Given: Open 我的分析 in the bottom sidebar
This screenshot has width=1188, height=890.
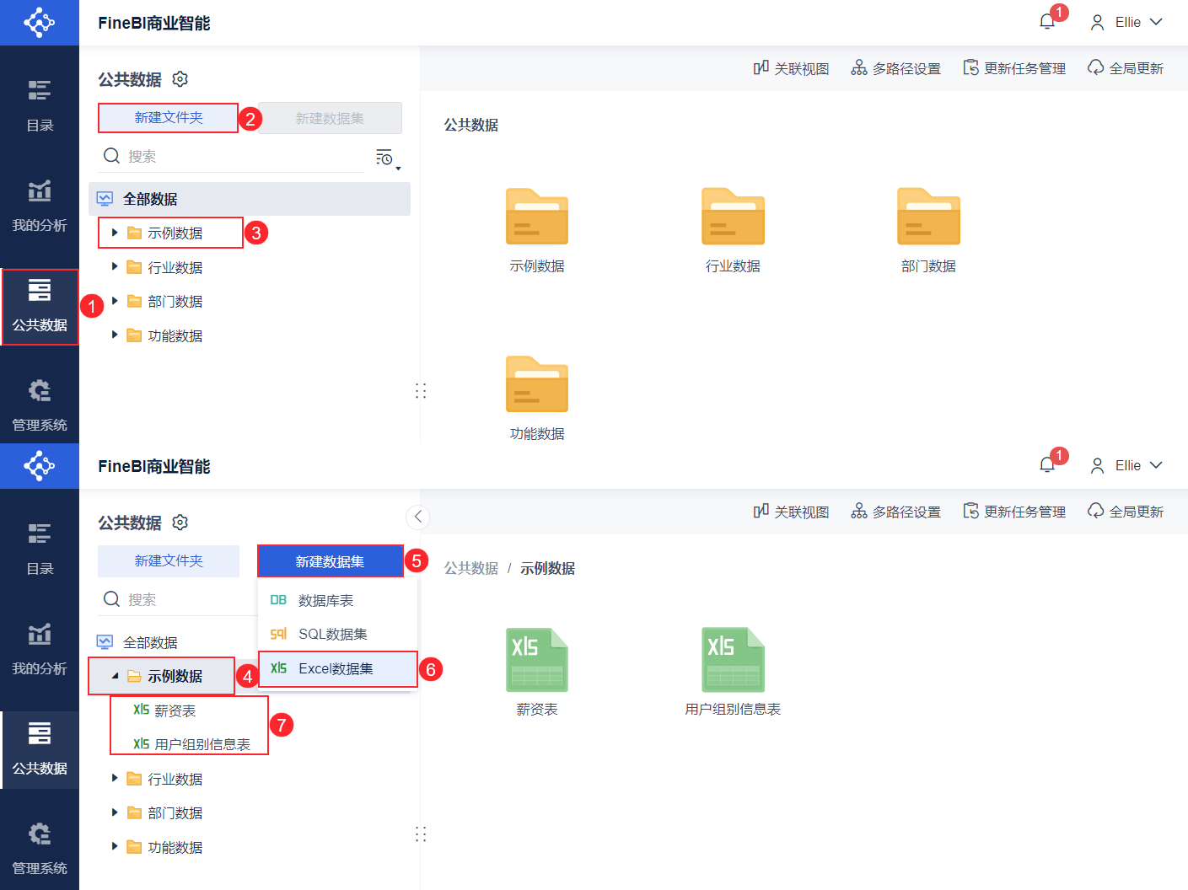Looking at the screenshot, I should 40,651.
